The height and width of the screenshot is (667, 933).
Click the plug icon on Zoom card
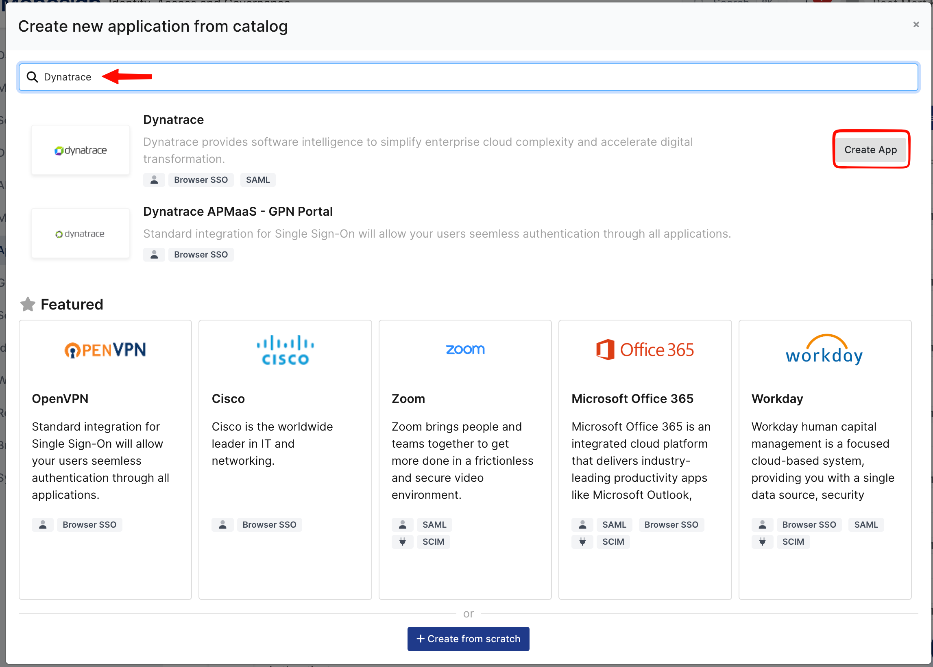[403, 542]
